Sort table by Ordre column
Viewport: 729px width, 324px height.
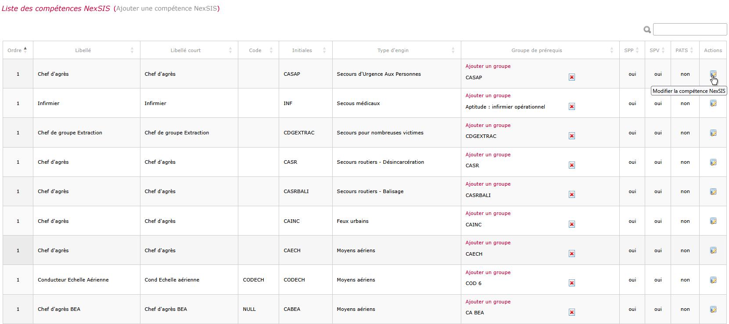click(x=18, y=50)
